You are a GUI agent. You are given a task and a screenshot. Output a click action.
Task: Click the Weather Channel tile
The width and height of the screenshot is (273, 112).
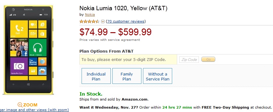click(x=33, y=62)
